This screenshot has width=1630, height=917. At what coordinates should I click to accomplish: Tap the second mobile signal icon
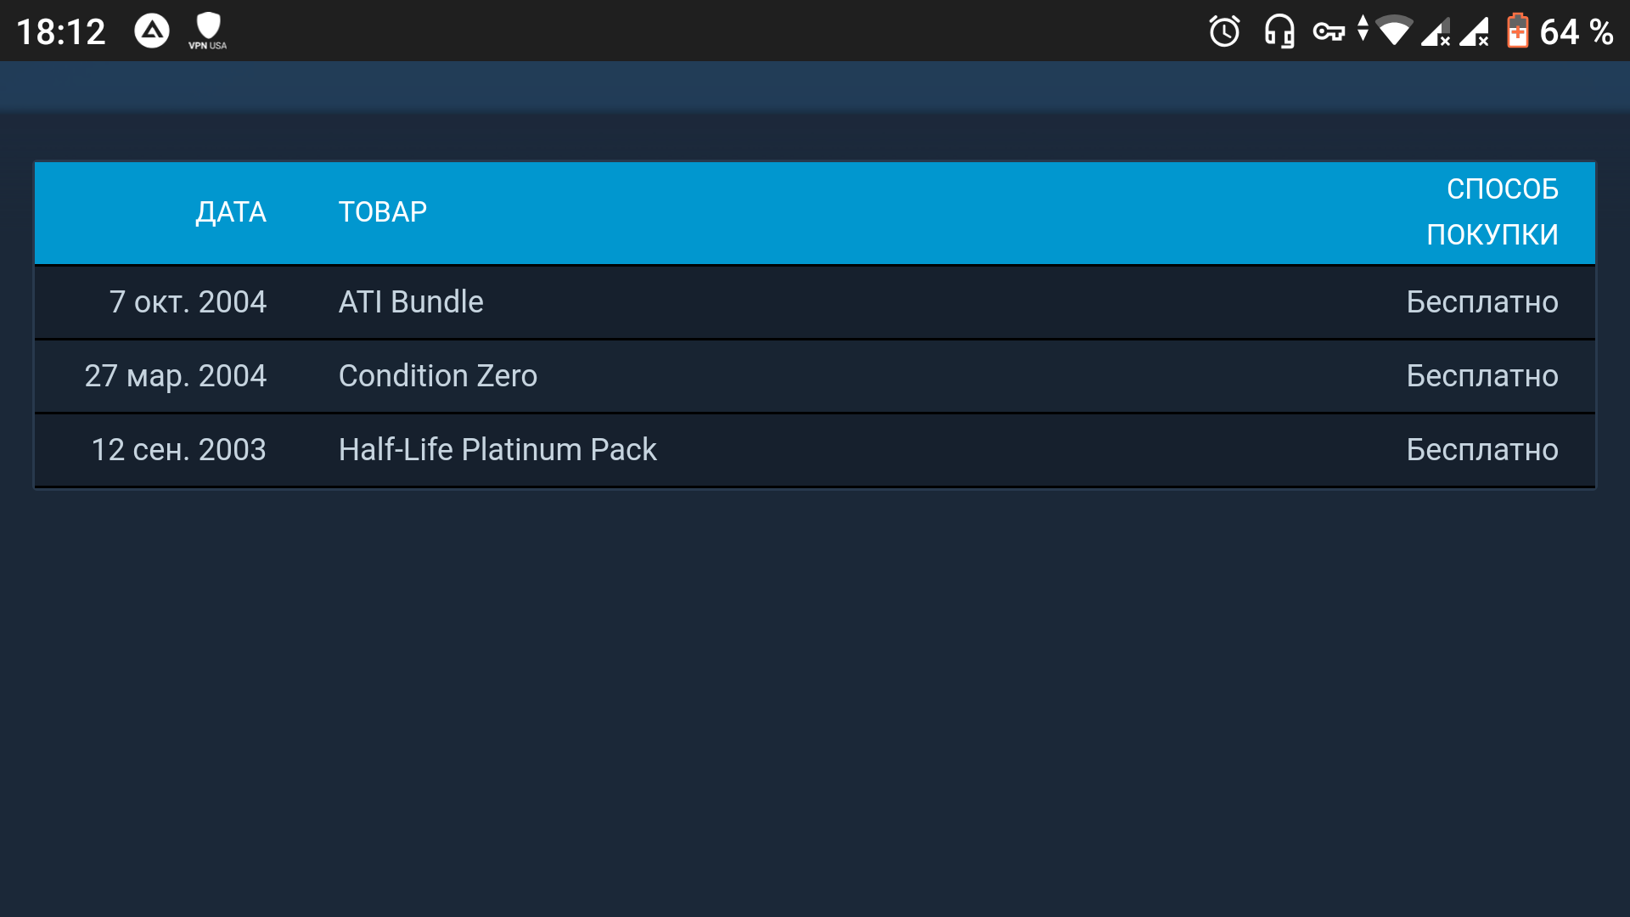pos(1475,31)
